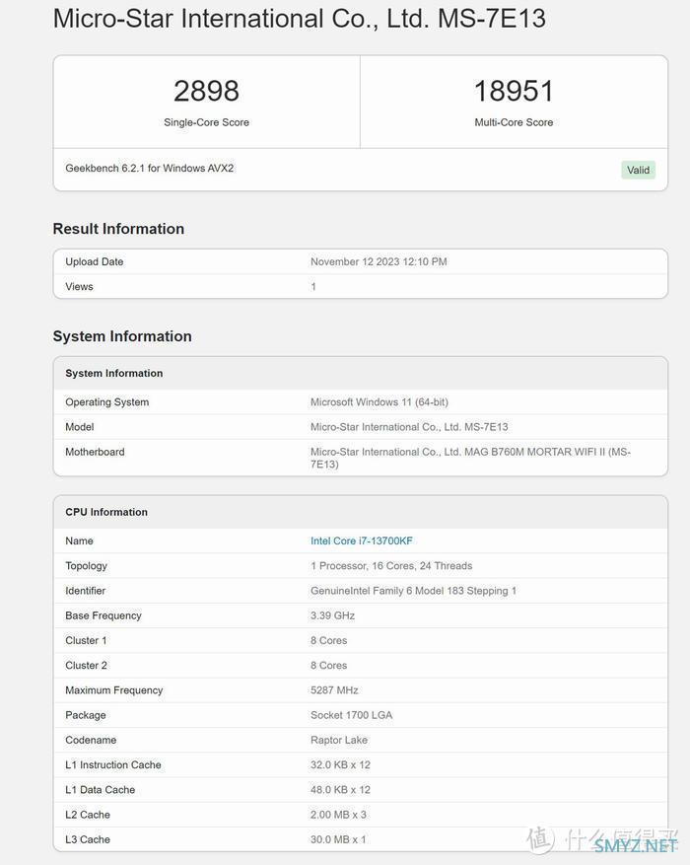The width and height of the screenshot is (690, 865).
Task: Click the Maximum Frequency row label
Action: (x=114, y=690)
